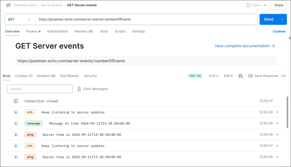Image resolution: width=291 pixels, height=167 pixels.
Task: Click incoming arrow icon on 12:05:26 ping row
Action: tap(16, 157)
